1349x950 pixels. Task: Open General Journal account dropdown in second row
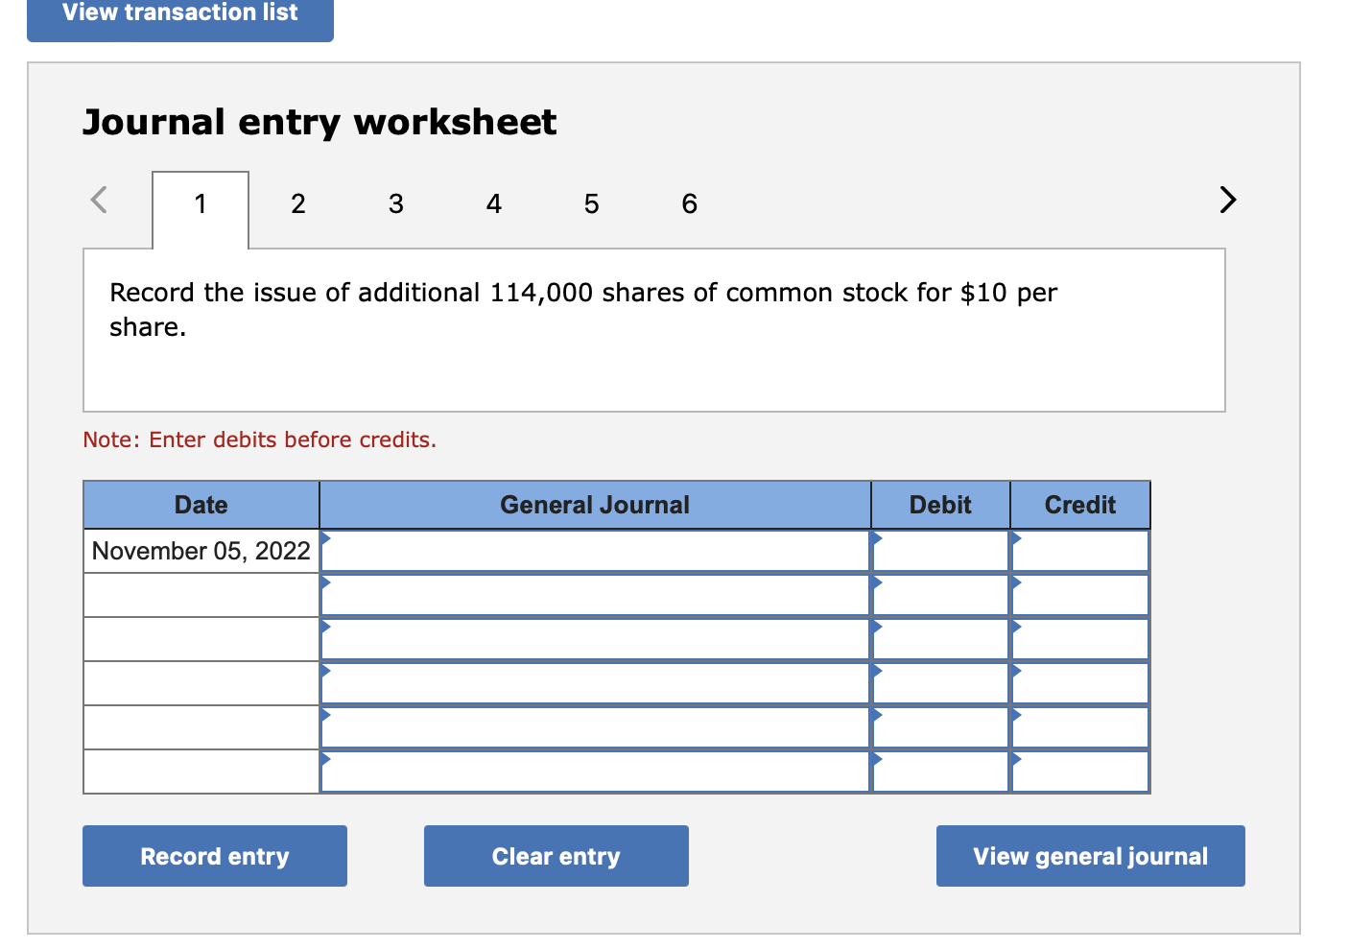(595, 595)
